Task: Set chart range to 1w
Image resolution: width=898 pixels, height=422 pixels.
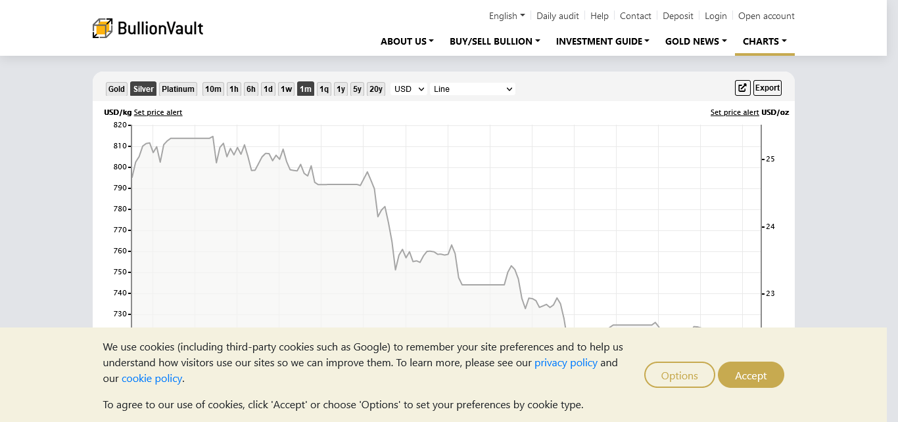Action: pyautogui.click(x=286, y=89)
